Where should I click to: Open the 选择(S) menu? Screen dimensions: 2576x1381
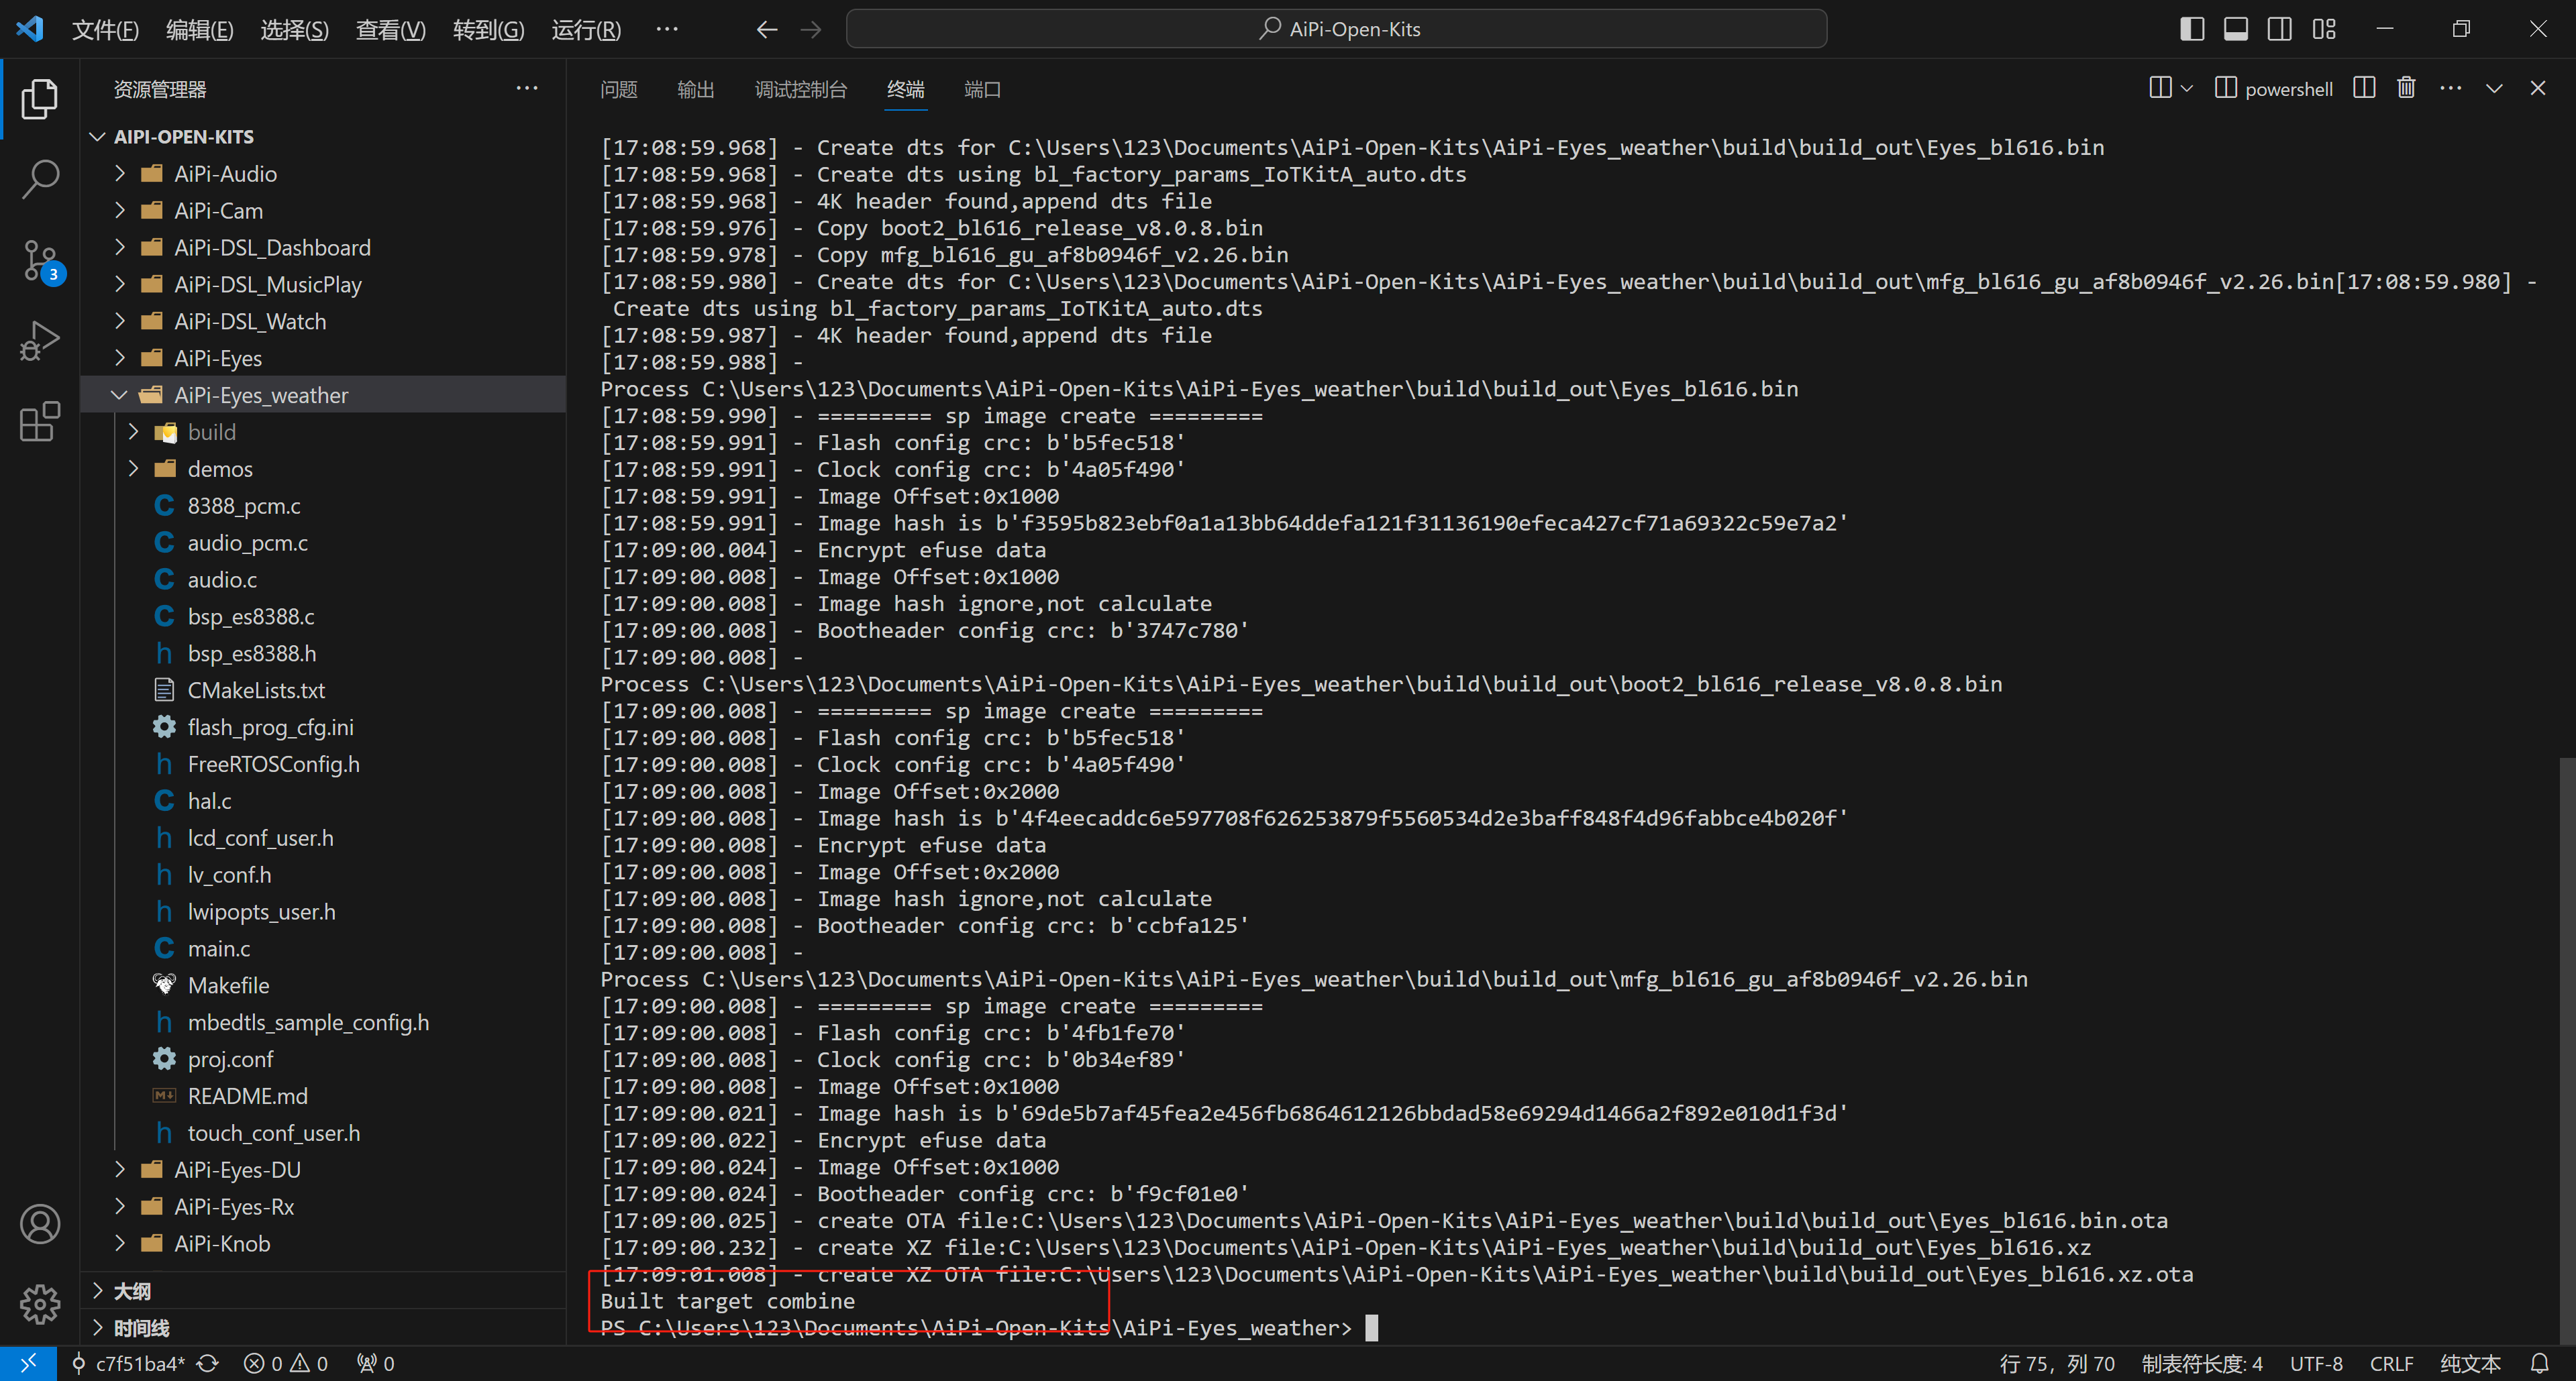point(295,29)
